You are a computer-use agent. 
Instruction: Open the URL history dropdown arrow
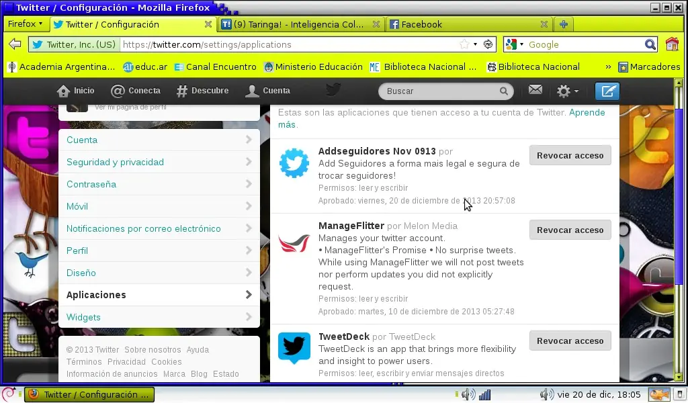(475, 44)
